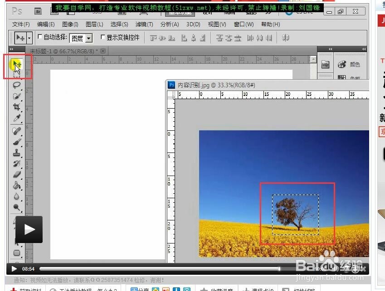Align left edges of layers
Screen dimensions: 385x291
(184, 38)
